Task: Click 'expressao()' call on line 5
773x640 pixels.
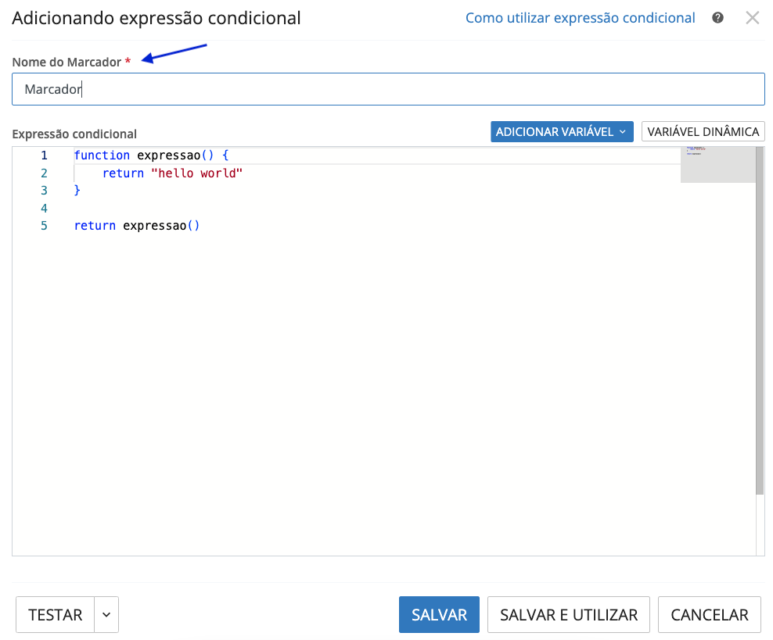Action: 161,226
